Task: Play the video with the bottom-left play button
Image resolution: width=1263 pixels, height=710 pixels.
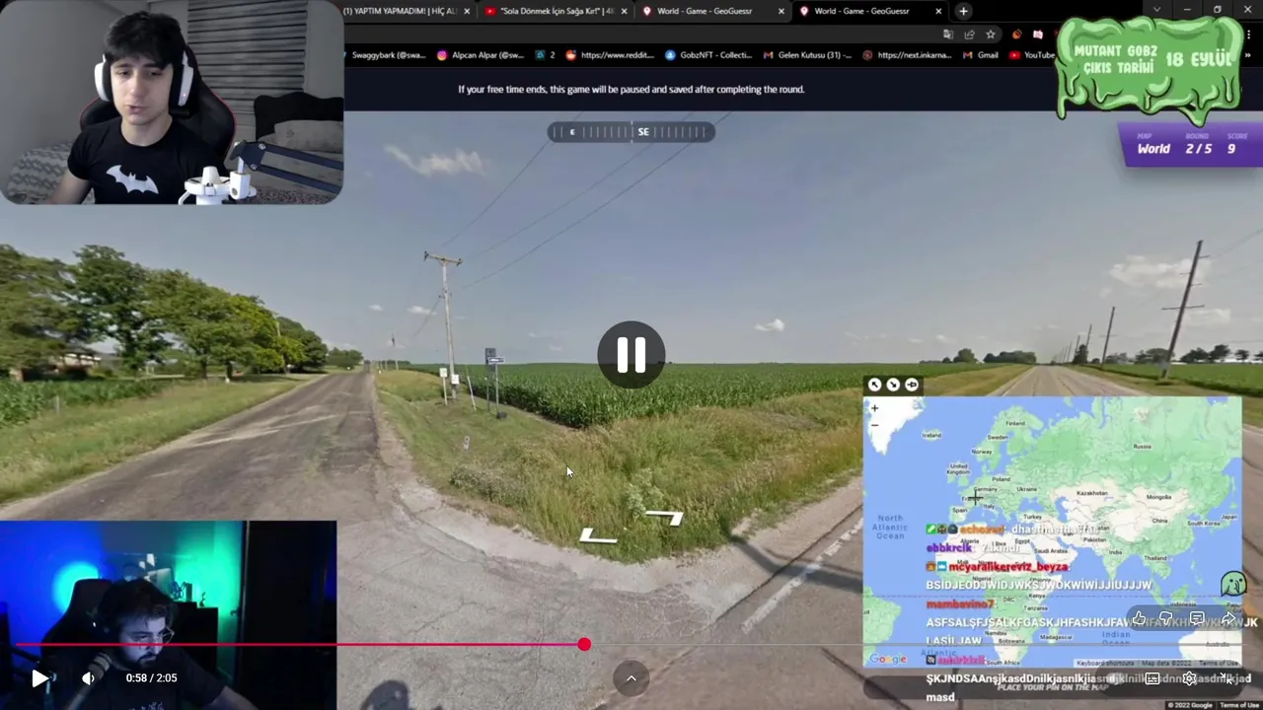Action: click(39, 678)
